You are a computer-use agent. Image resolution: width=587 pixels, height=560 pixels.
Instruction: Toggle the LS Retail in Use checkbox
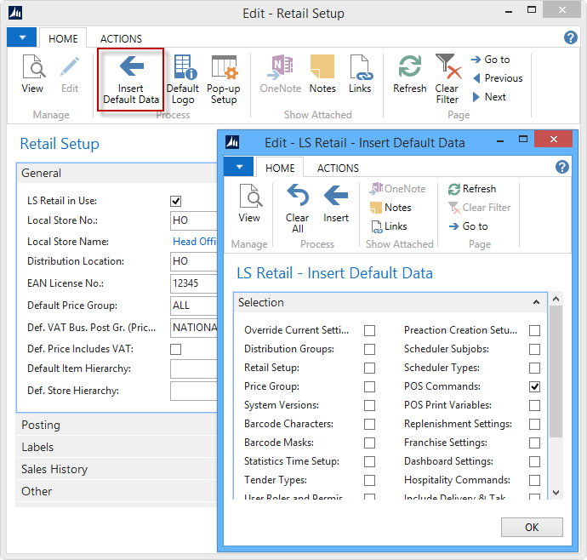(176, 201)
